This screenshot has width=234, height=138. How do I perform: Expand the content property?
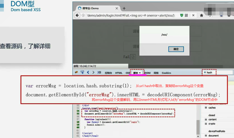point(206,119)
